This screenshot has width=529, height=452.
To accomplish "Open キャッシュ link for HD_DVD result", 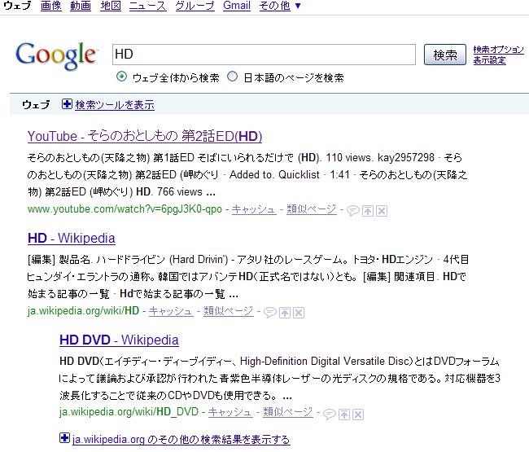I will [230, 412].
